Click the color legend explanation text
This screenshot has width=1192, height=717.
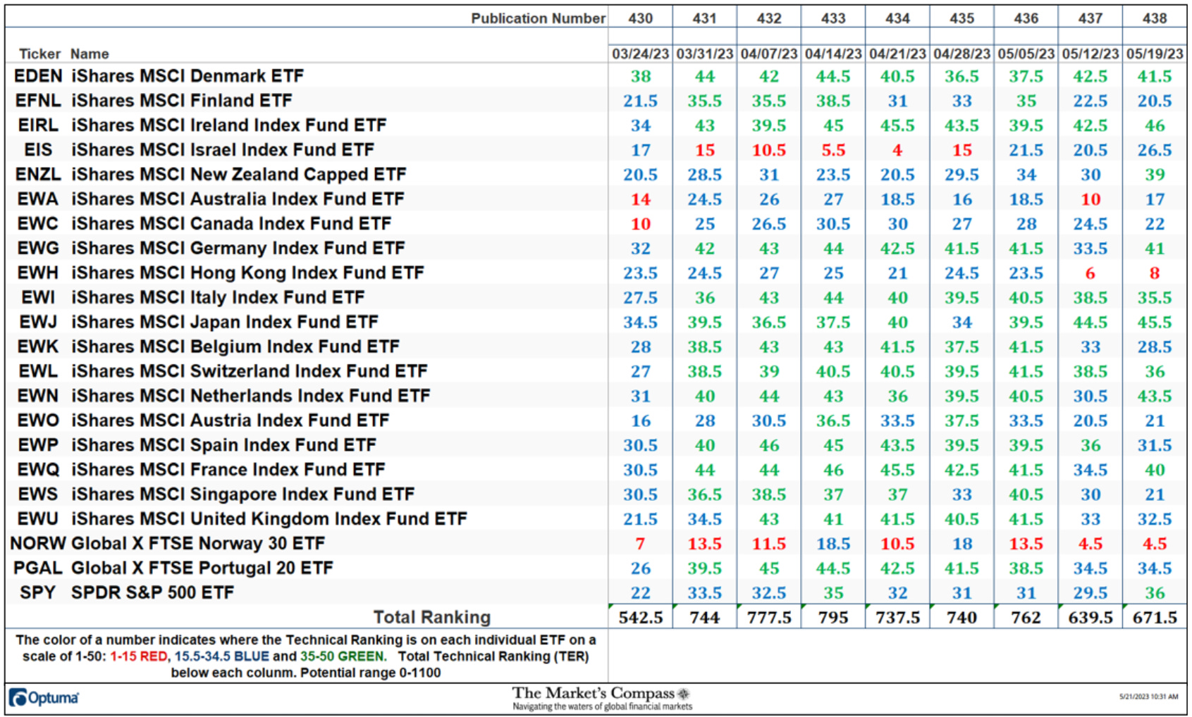pos(305,656)
